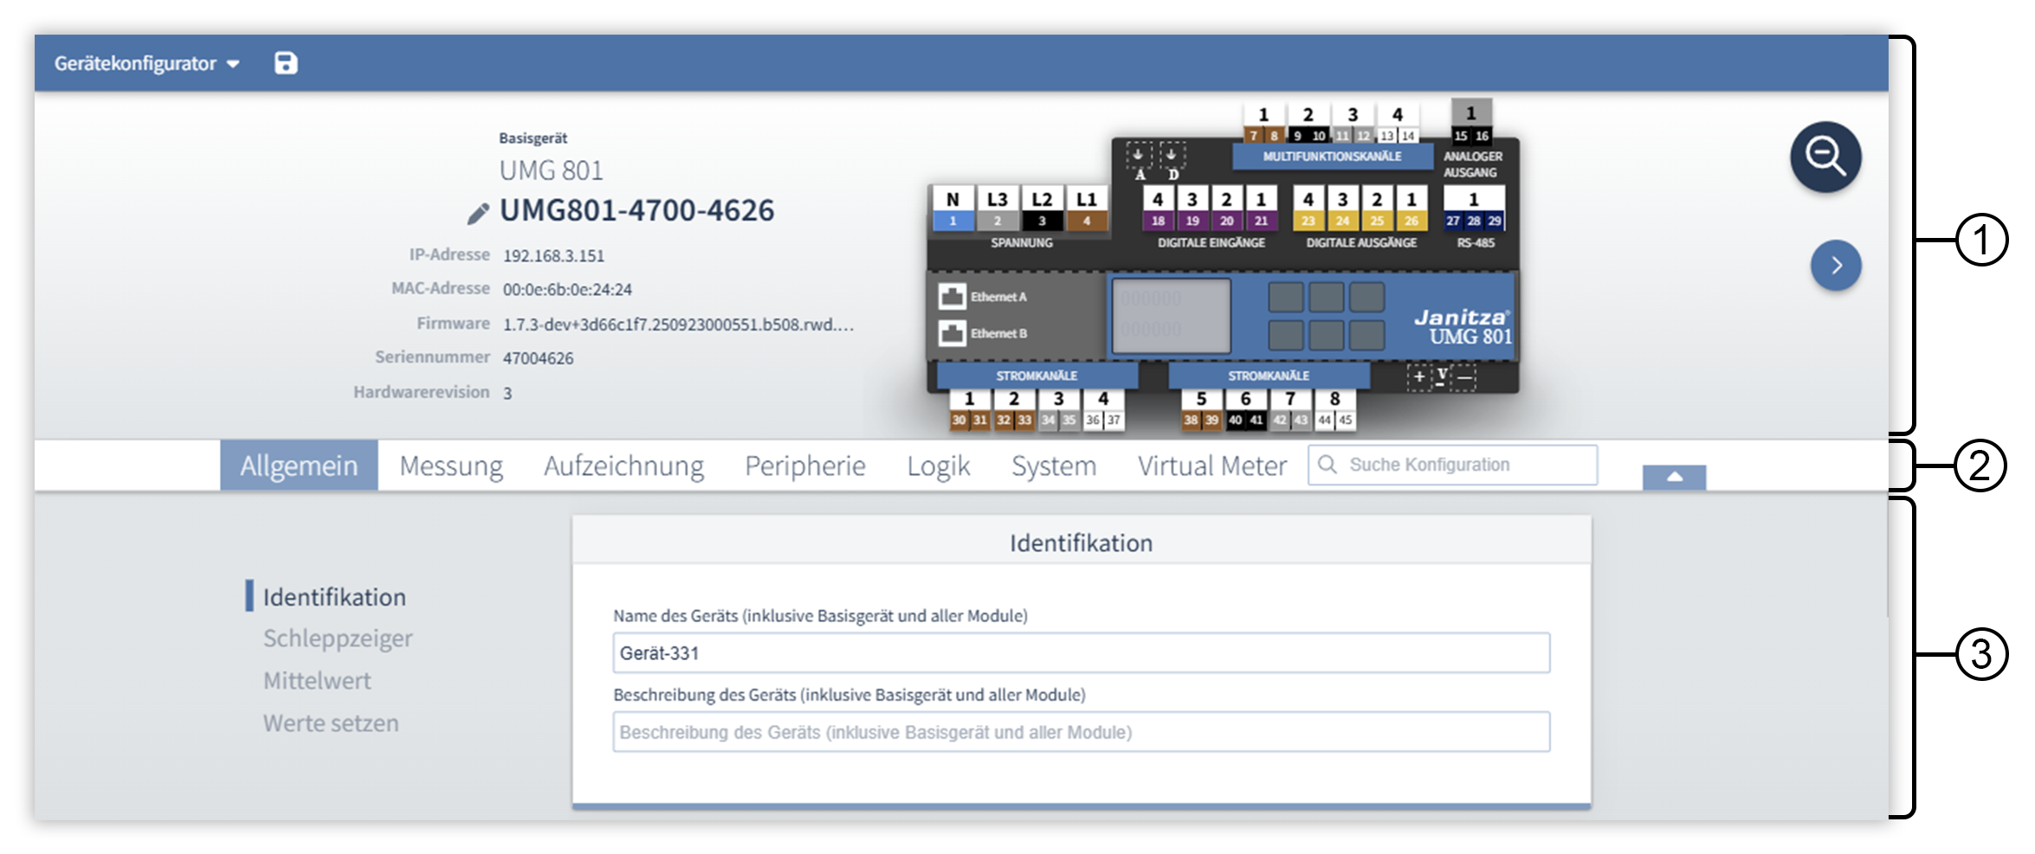Click the Ethernet B port icon
The height and width of the screenshot is (854, 2035).
pyautogui.click(x=952, y=333)
